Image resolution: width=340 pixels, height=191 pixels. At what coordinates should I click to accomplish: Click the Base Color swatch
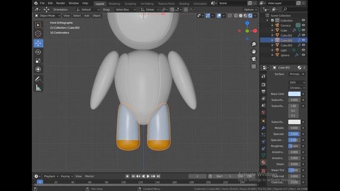coord(294,94)
